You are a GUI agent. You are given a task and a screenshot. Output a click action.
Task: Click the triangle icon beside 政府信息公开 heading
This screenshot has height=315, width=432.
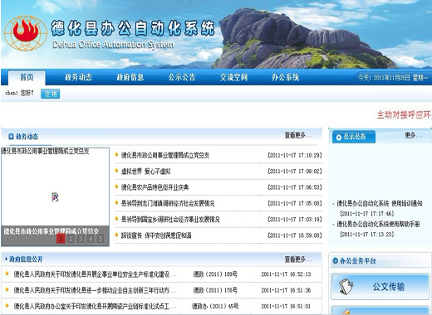click(7, 259)
